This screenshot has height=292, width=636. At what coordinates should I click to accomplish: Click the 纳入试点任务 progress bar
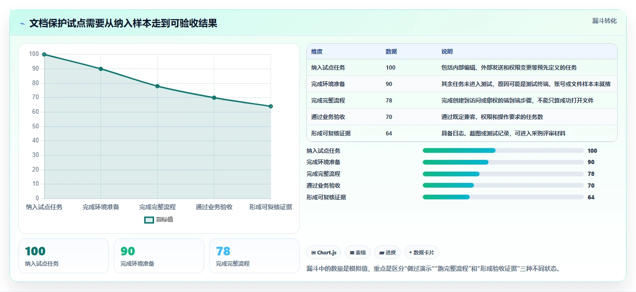pyautogui.click(x=503, y=150)
